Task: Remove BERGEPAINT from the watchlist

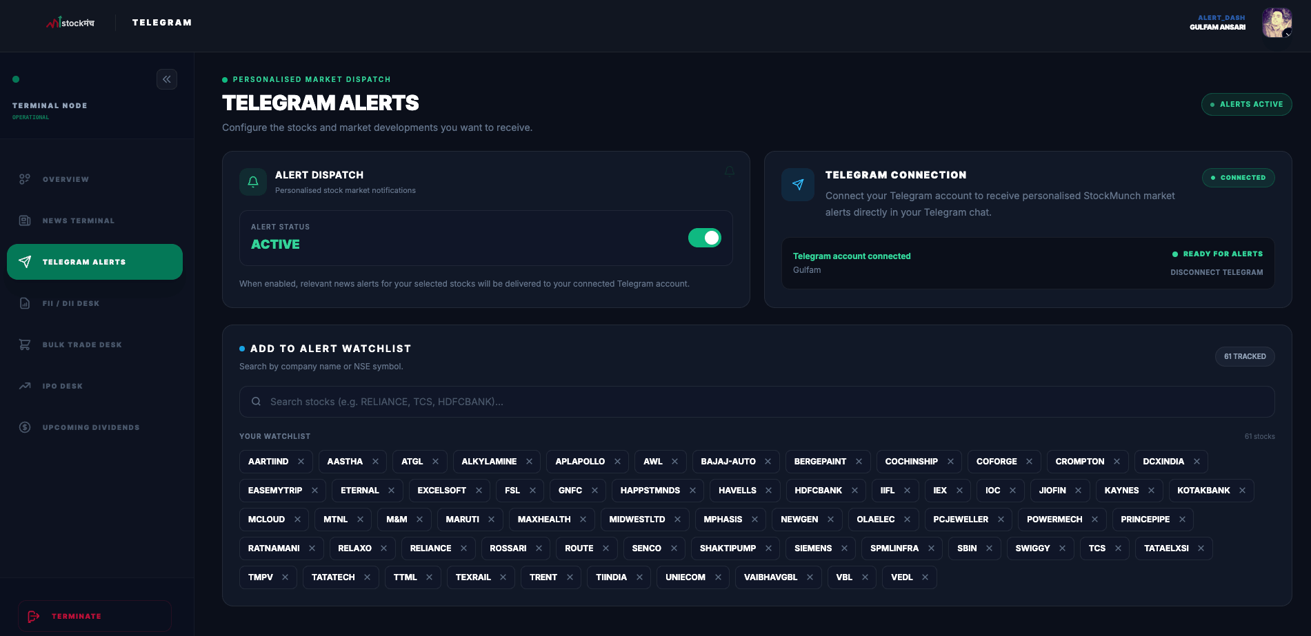Action: 859,462
